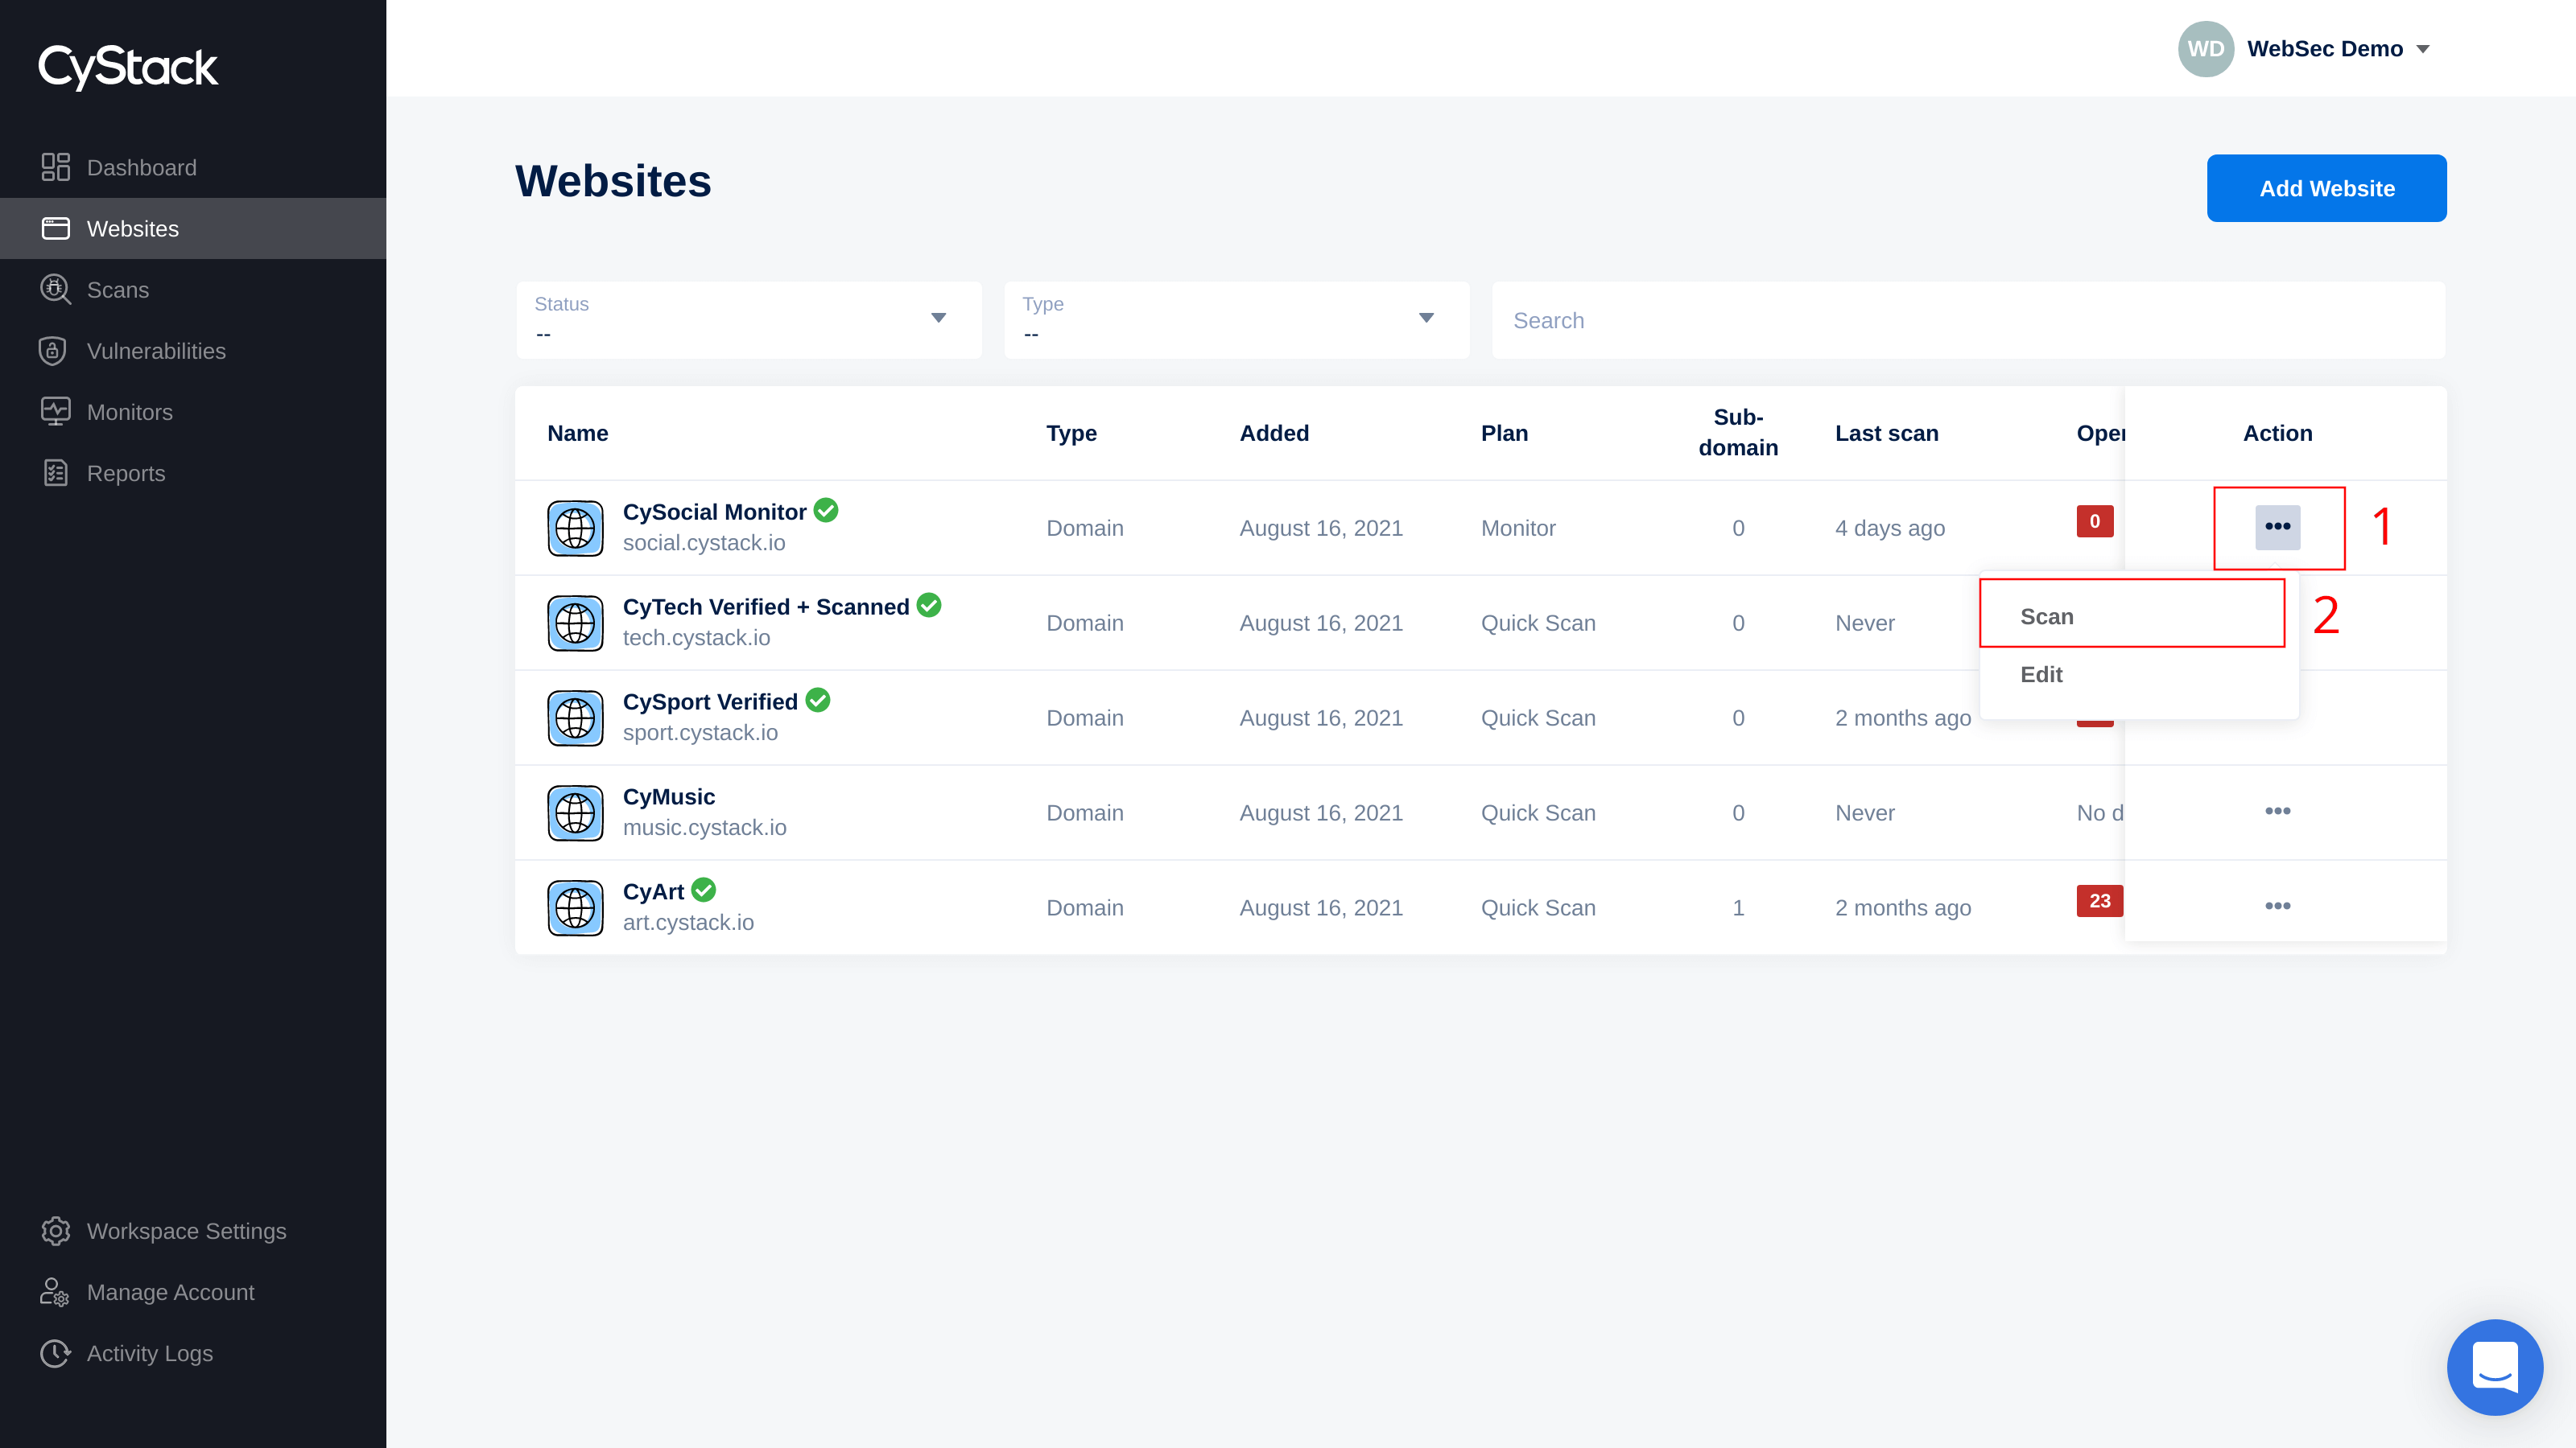This screenshot has width=2576, height=1448.
Task: Click the Websites page heading
Action: 613,181
